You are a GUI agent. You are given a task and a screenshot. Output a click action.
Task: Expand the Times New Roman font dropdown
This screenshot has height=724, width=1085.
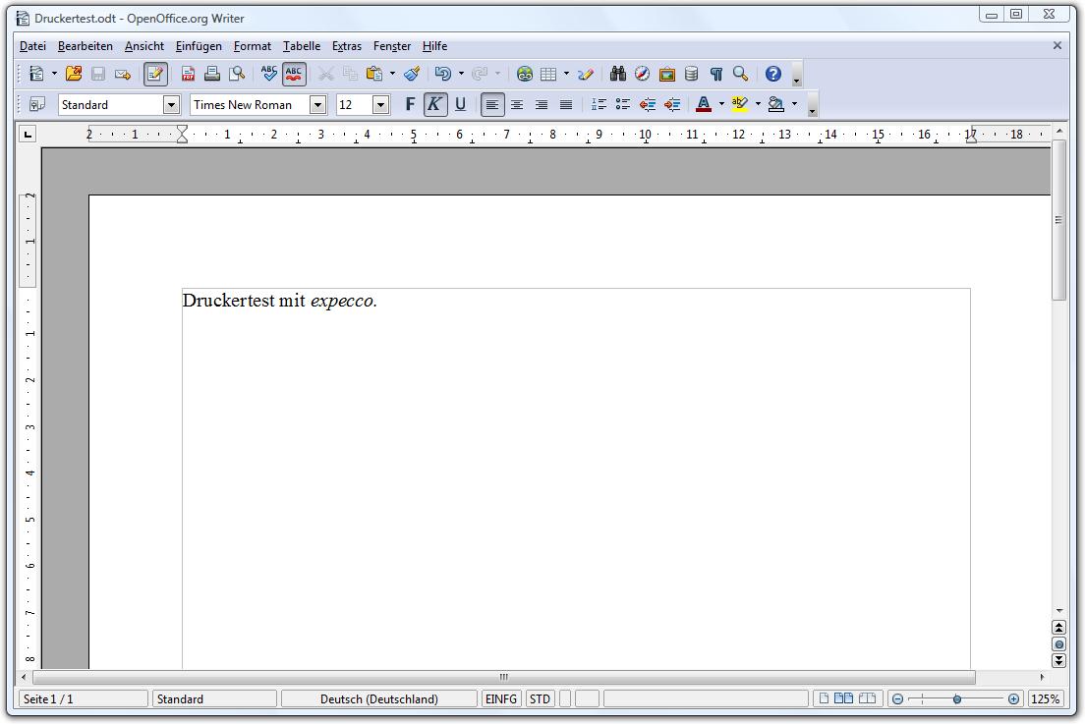pyautogui.click(x=317, y=105)
